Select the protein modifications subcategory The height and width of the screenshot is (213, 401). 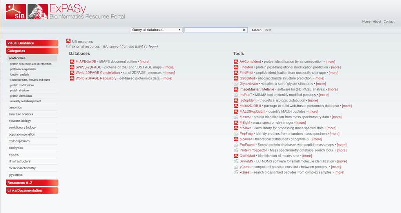pos(22,85)
